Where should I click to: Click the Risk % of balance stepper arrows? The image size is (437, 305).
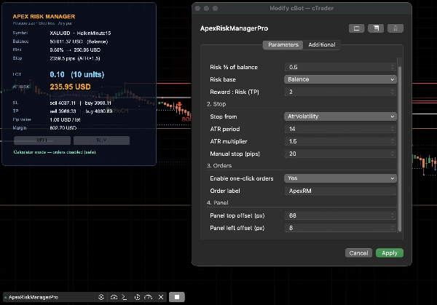coord(393,67)
